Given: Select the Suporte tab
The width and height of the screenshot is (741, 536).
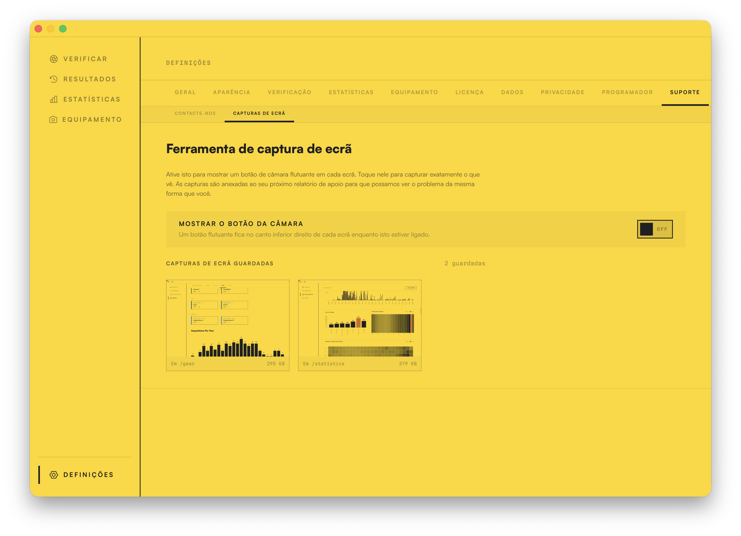Looking at the screenshot, I should pos(685,92).
